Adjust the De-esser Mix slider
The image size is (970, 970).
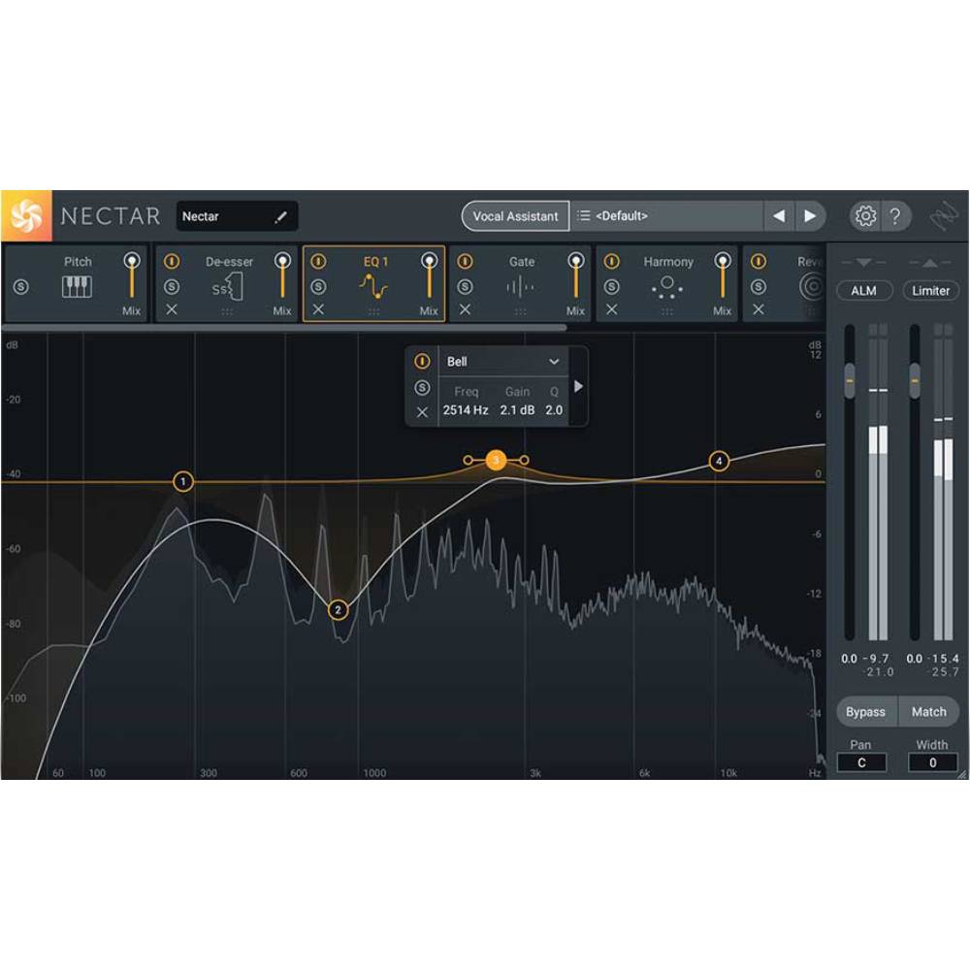[282, 277]
